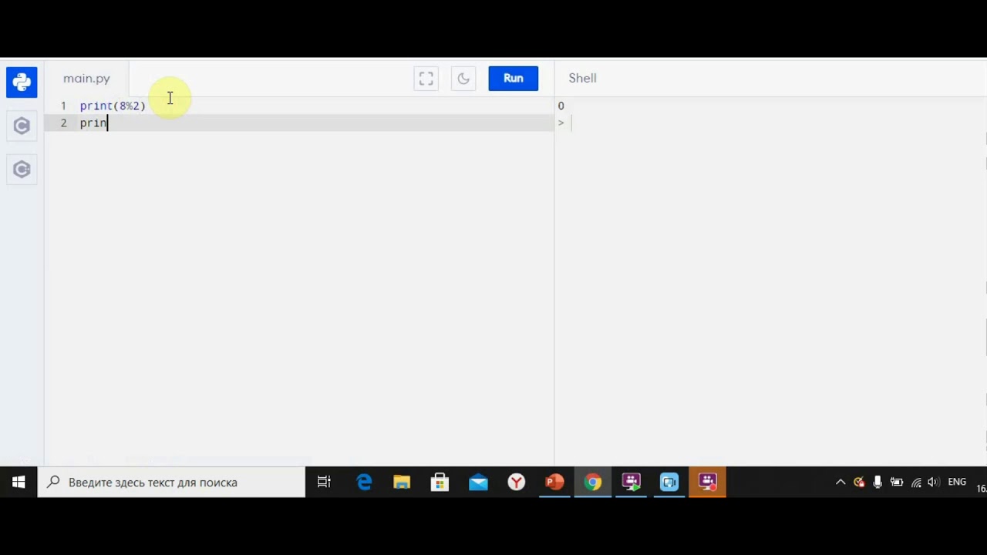The image size is (987, 555).
Task: Open Microsoft Store from the taskbar
Action: tap(440, 483)
